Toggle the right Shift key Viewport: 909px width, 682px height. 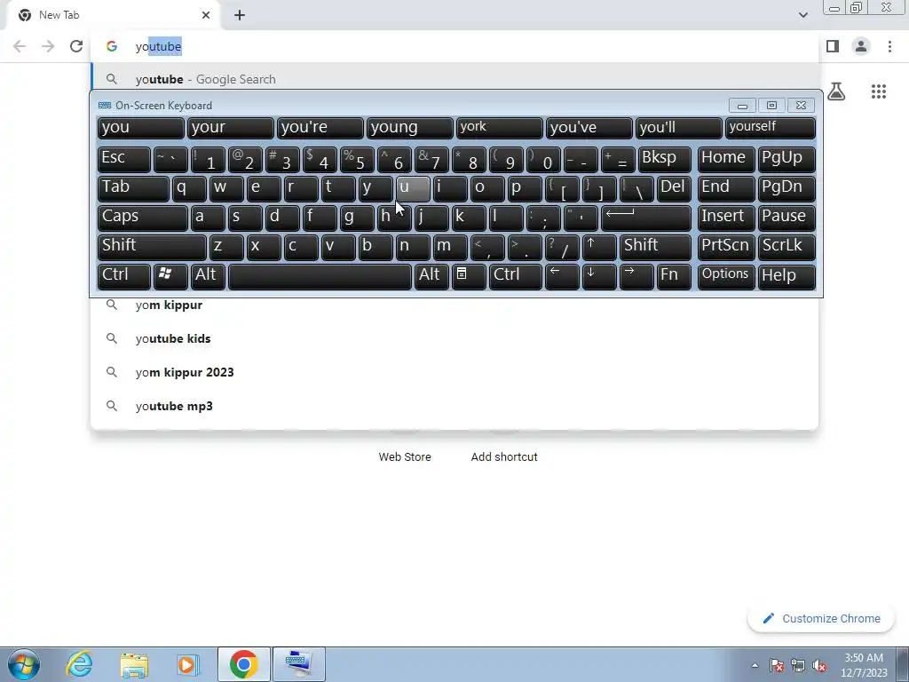(x=655, y=247)
